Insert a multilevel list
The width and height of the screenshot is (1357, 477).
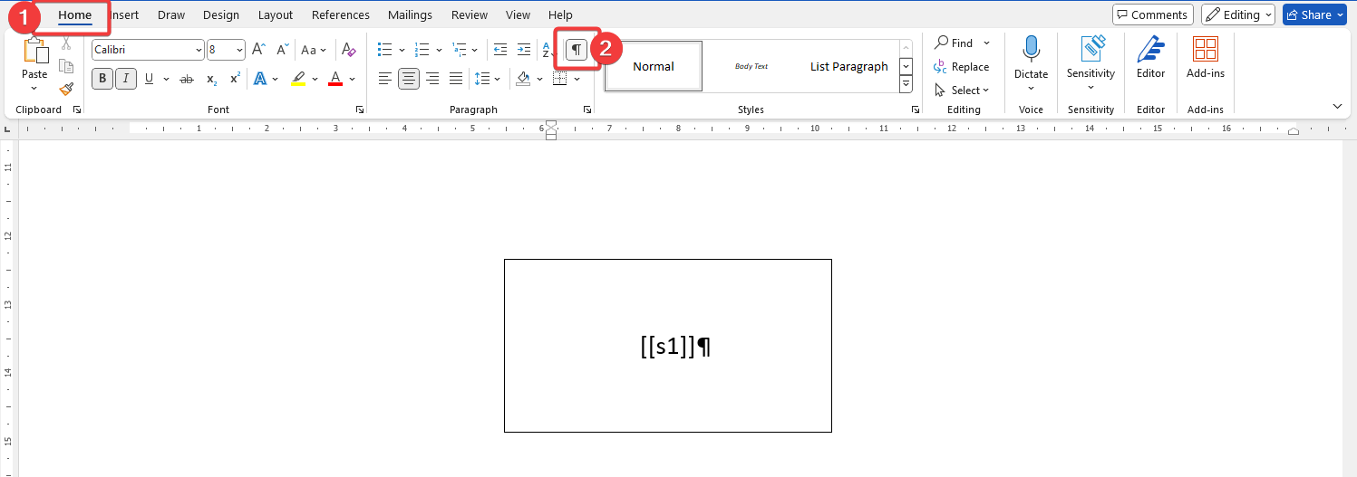460,50
